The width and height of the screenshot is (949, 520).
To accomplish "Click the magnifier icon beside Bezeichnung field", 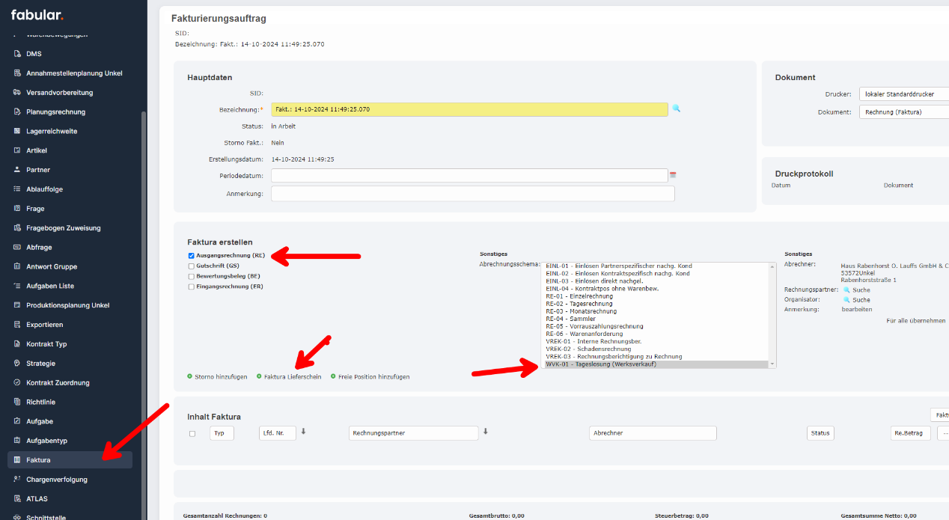I will pos(676,108).
